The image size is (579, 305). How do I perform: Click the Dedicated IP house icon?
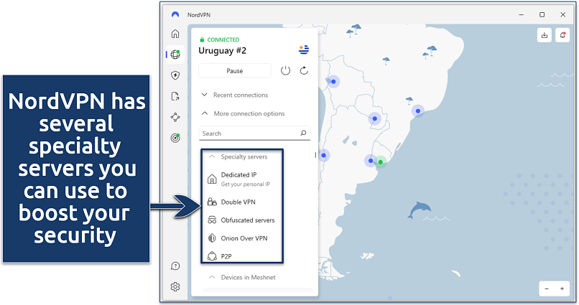point(212,179)
